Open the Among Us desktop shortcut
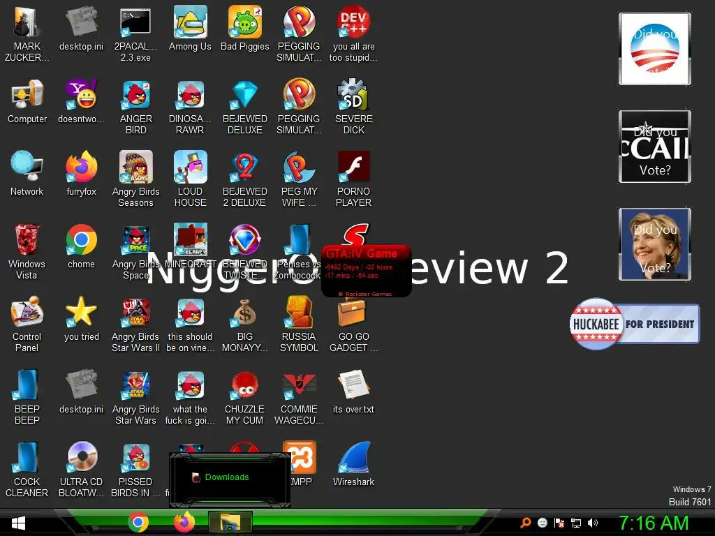 [190, 28]
